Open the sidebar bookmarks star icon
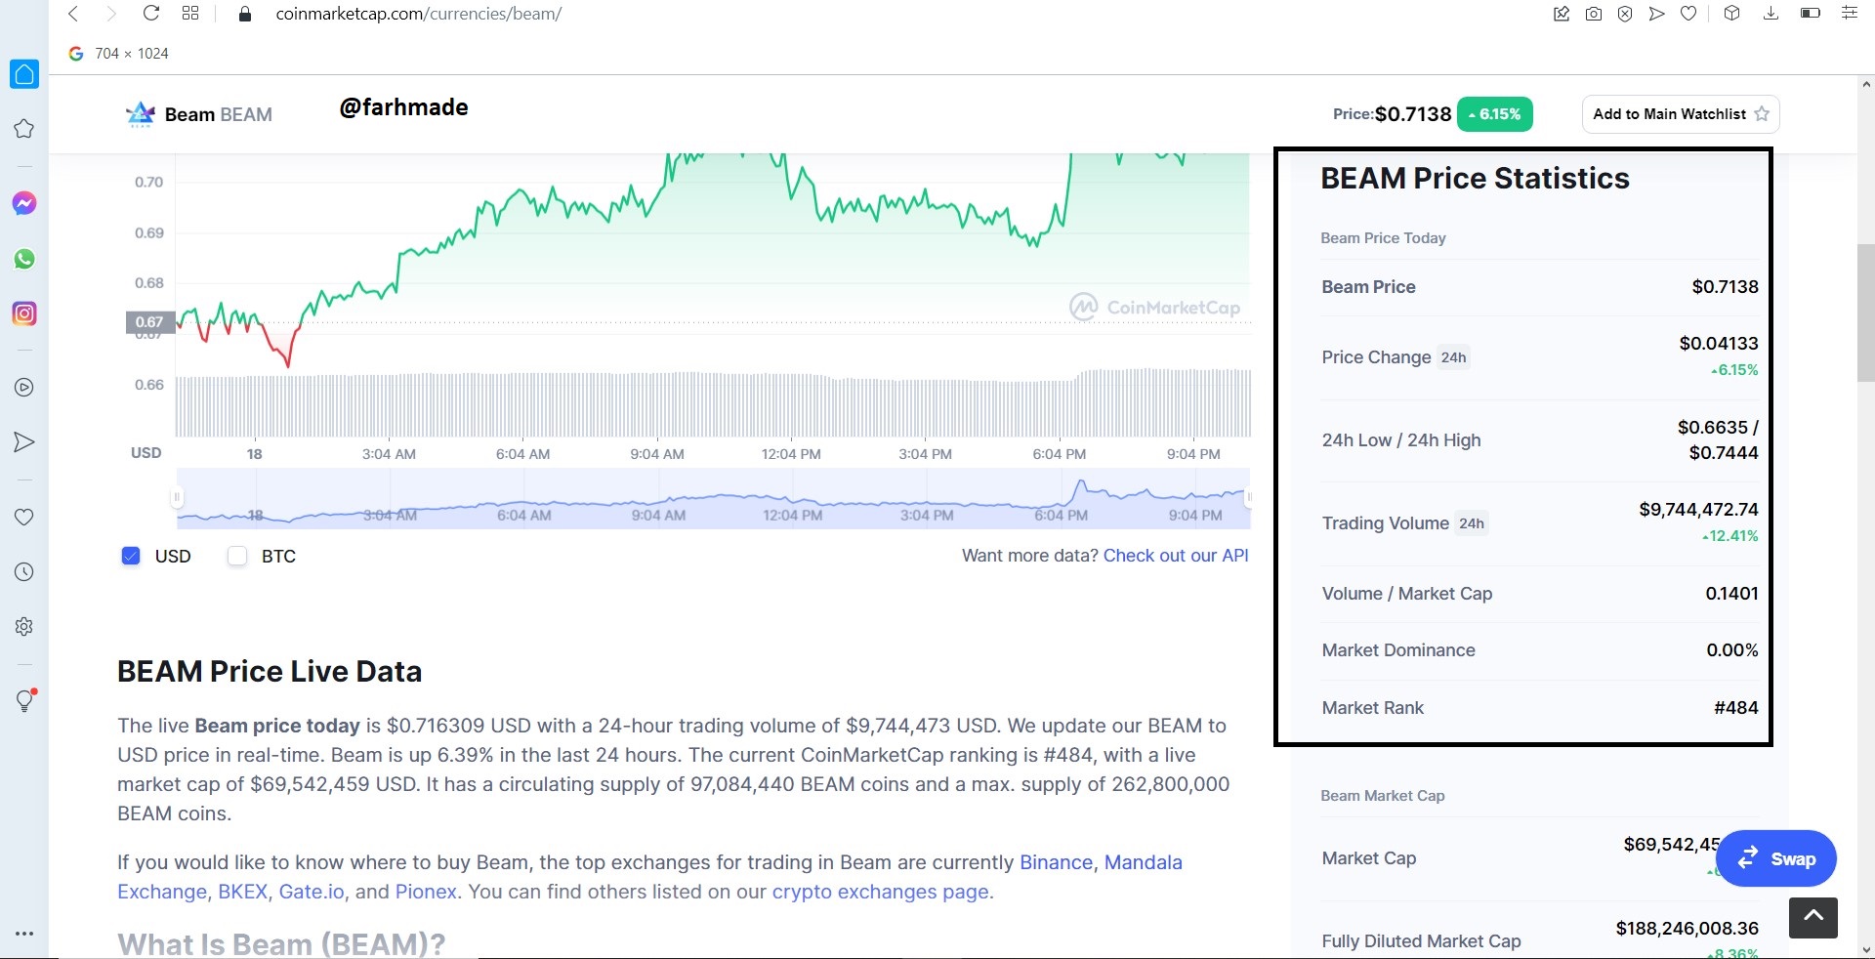This screenshot has width=1875, height=959. pyautogui.click(x=24, y=129)
